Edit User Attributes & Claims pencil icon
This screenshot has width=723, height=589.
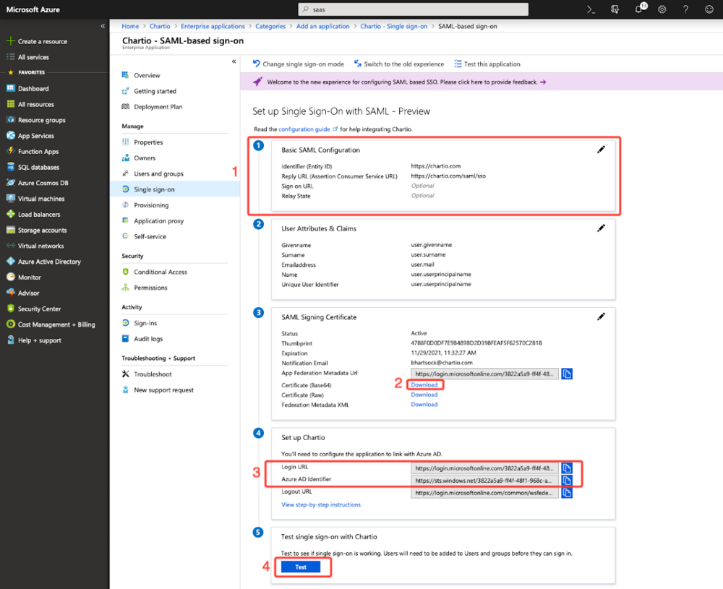pos(601,228)
